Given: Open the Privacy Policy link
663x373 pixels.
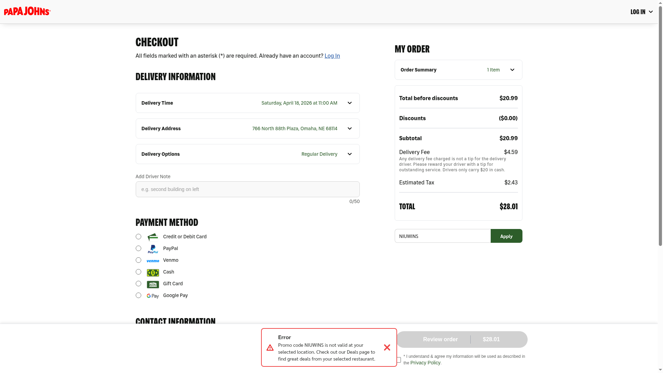Looking at the screenshot, I should tap(425, 363).
